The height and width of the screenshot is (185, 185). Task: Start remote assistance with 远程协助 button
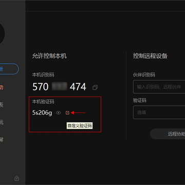point(168,134)
